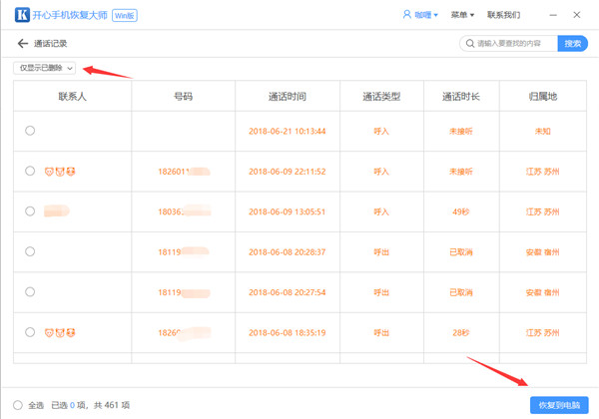Click the time 2018-06-08 20:27:54
599x419 pixels.
coord(288,292)
